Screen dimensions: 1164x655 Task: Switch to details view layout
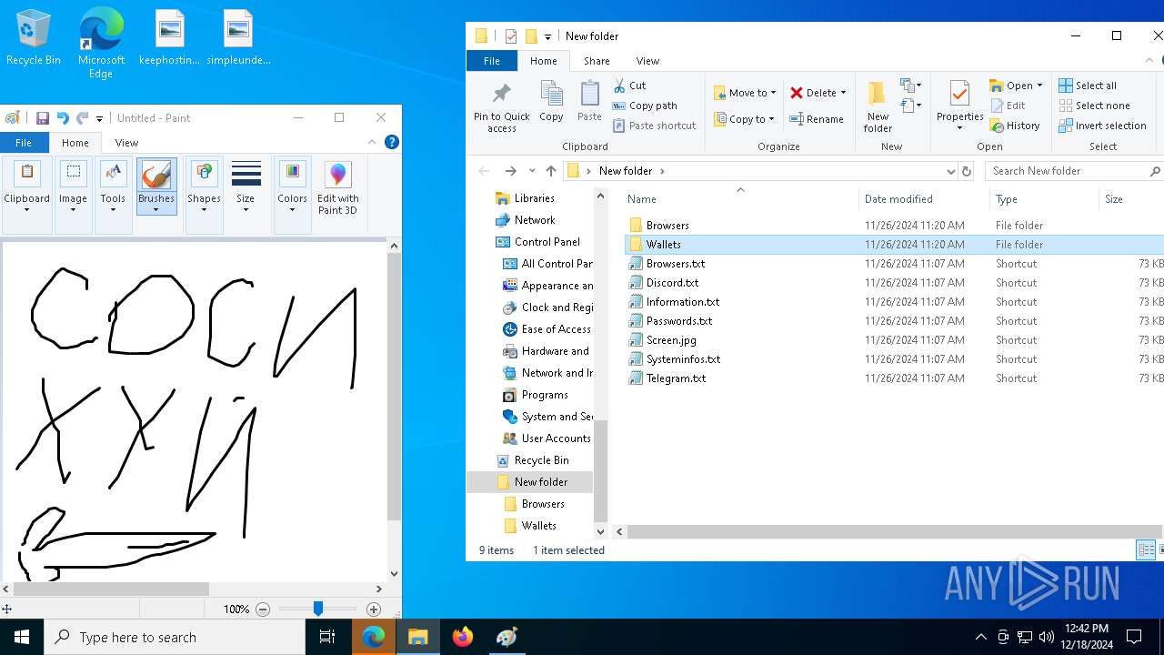[x=1146, y=549]
